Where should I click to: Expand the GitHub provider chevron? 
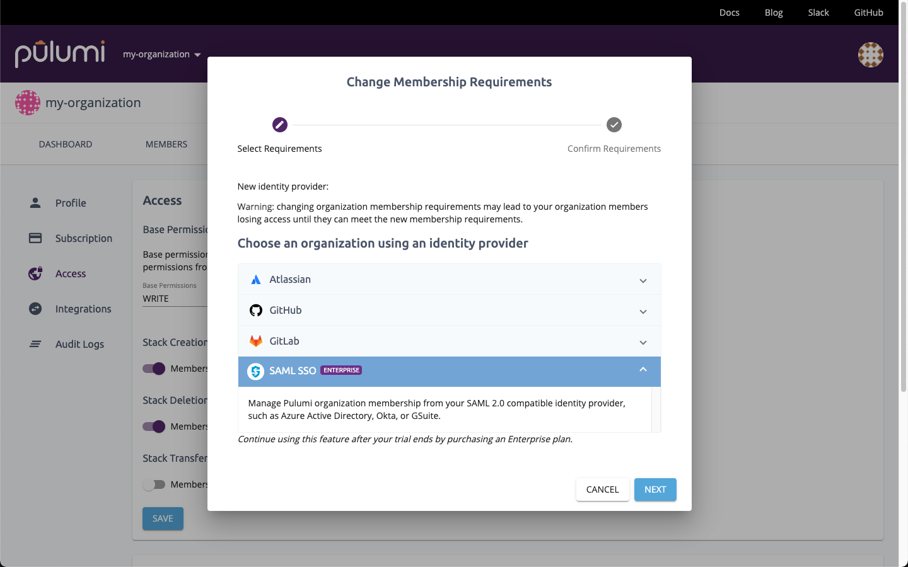[x=643, y=311]
